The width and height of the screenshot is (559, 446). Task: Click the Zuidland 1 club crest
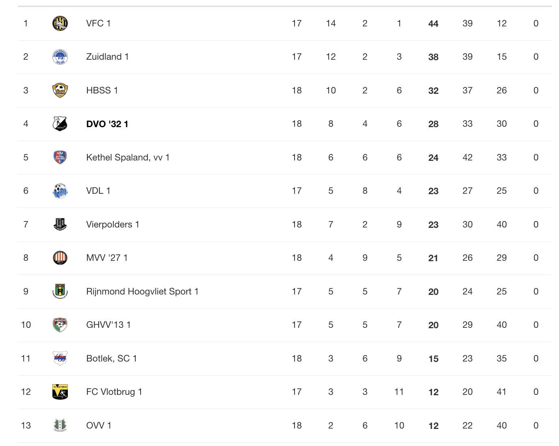(60, 57)
